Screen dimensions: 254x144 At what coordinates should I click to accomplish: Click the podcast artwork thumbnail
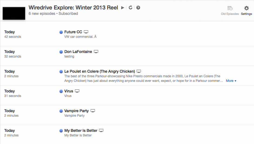[14, 13]
